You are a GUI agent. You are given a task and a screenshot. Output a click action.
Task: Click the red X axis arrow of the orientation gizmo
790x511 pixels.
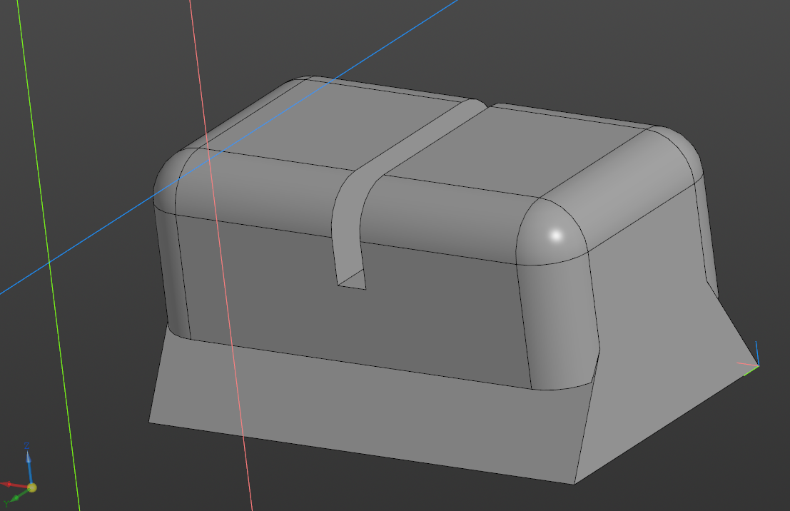[x=14, y=485]
